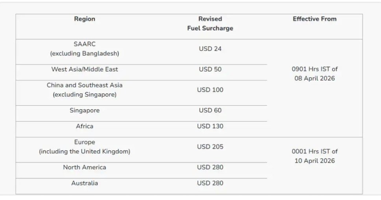Click the 10 April 2026 effective date cell
381x200 pixels.
(314, 156)
